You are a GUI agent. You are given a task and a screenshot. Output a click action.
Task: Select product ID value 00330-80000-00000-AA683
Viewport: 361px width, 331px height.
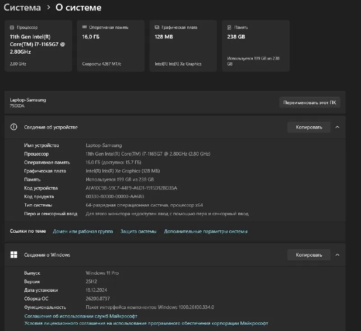(115, 197)
